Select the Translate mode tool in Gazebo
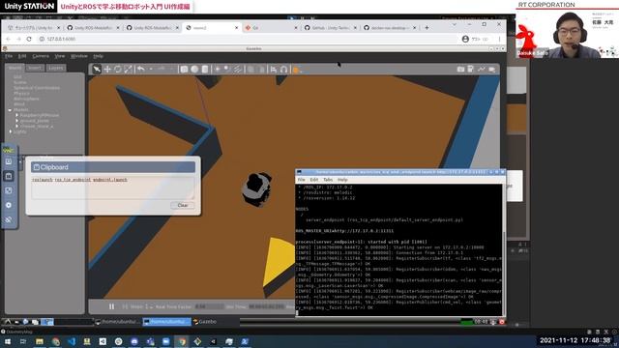 click(107, 70)
